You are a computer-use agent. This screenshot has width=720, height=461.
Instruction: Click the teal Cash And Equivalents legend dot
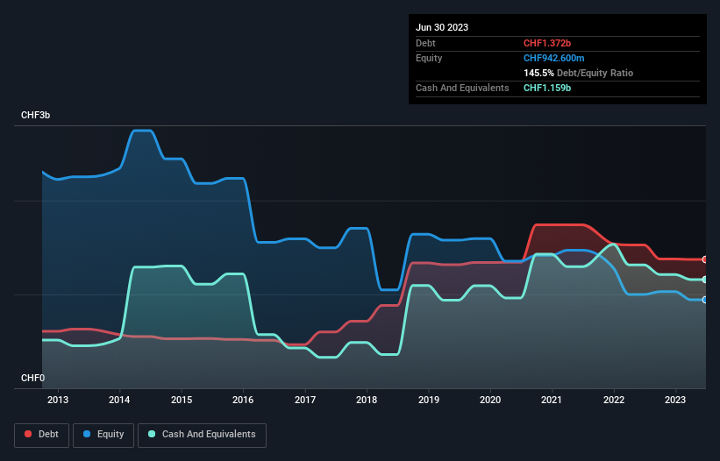pyautogui.click(x=152, y=434)
